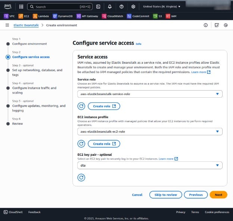Open Terms link in footer
Viewport: 233px width, 221px height.
pos(195,212)
